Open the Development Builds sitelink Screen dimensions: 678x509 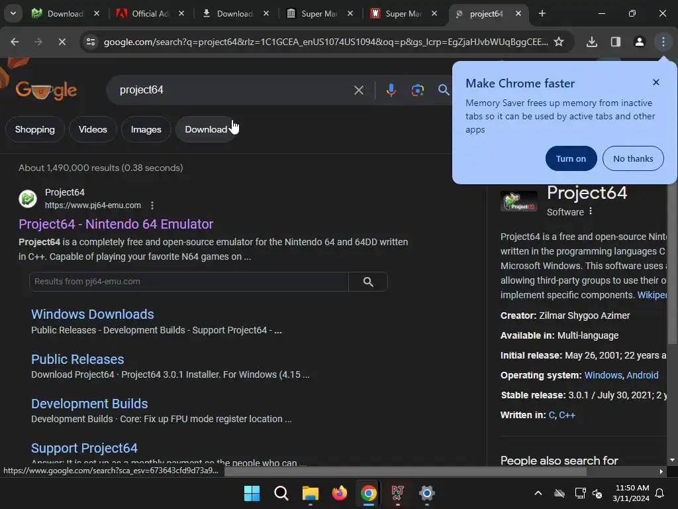[89, 404]
